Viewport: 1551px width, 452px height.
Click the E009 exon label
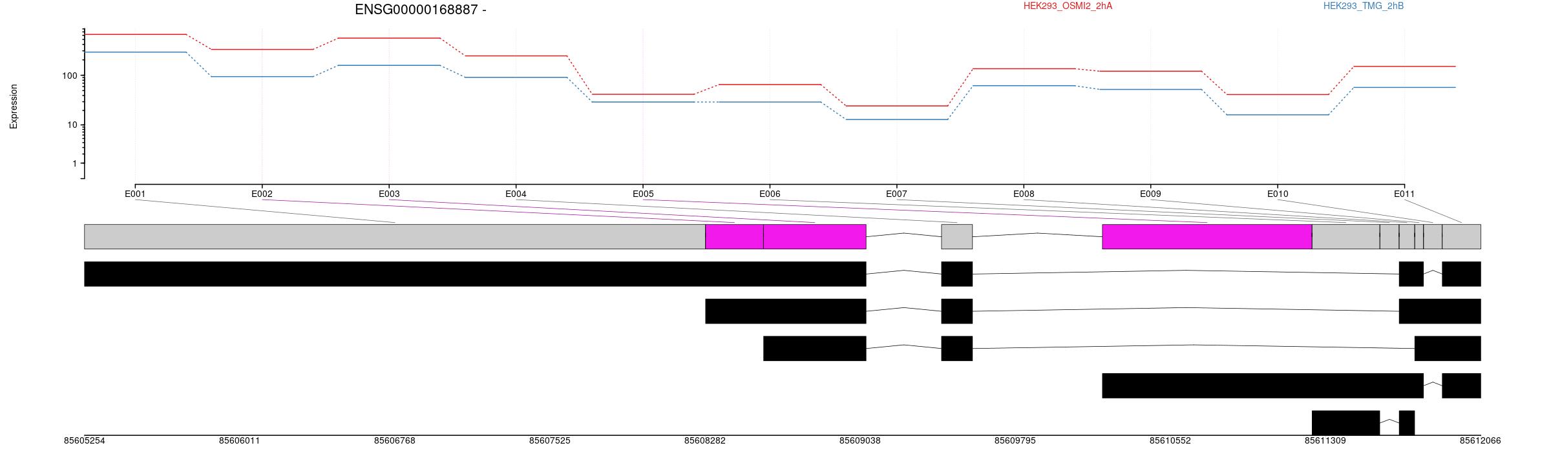click(1150, 194)
